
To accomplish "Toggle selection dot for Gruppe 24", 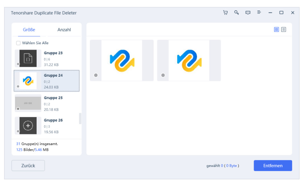I will pyautogui.click(x=18, y=86).
